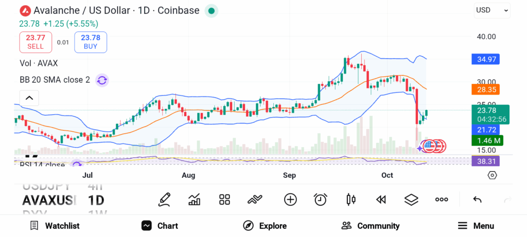Go to the Explore tab
This screenshot has height=237, width=527.
(265, 226)
